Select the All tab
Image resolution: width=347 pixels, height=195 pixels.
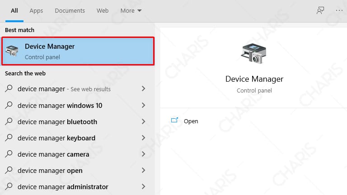tap(14, 11)
